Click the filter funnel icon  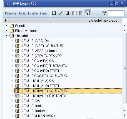104,13
